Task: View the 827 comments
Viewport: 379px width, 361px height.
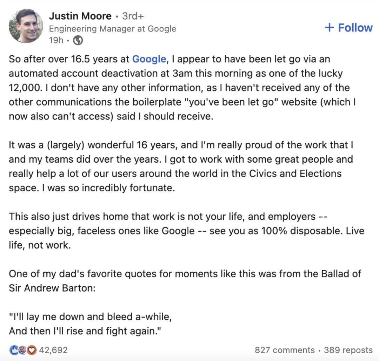Action: (x=285, y=350)
